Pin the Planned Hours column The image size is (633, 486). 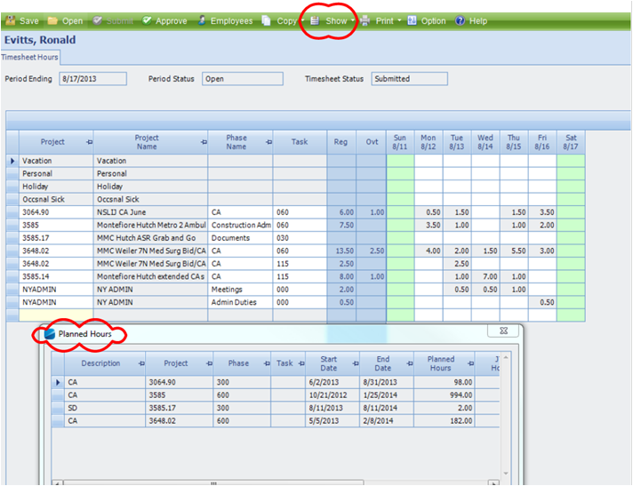470,363
